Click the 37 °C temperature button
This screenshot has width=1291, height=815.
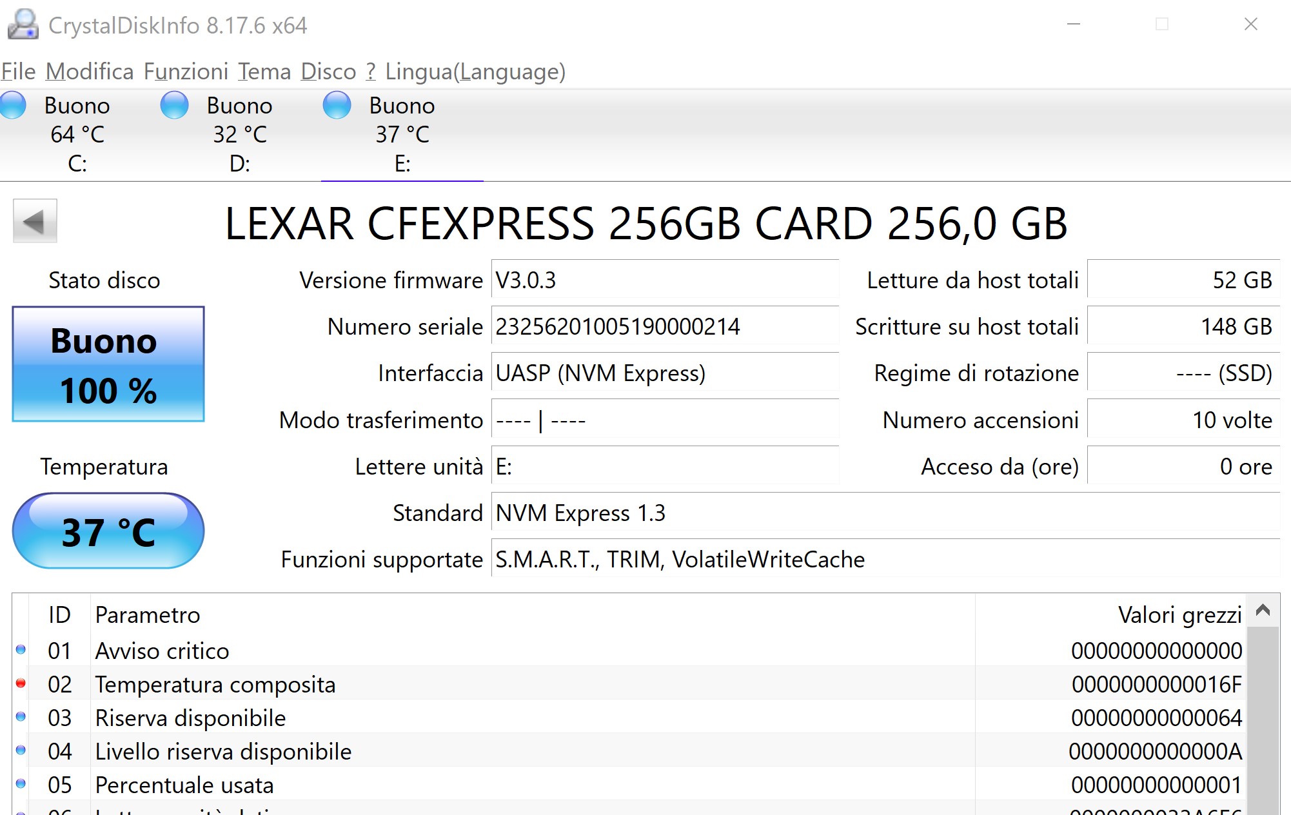[108, 531]
